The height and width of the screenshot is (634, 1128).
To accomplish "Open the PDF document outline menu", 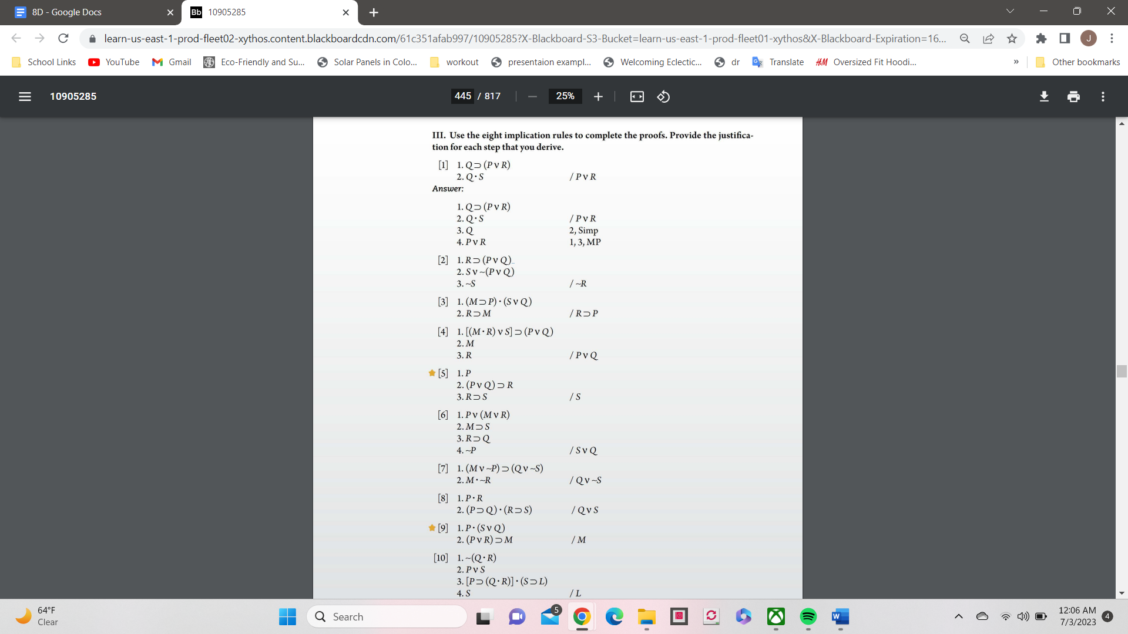I will [25, 96].
